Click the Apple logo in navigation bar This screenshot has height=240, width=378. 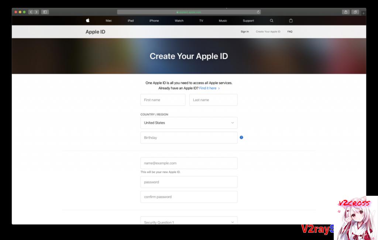pyautogui.click(x=88, y=21)
